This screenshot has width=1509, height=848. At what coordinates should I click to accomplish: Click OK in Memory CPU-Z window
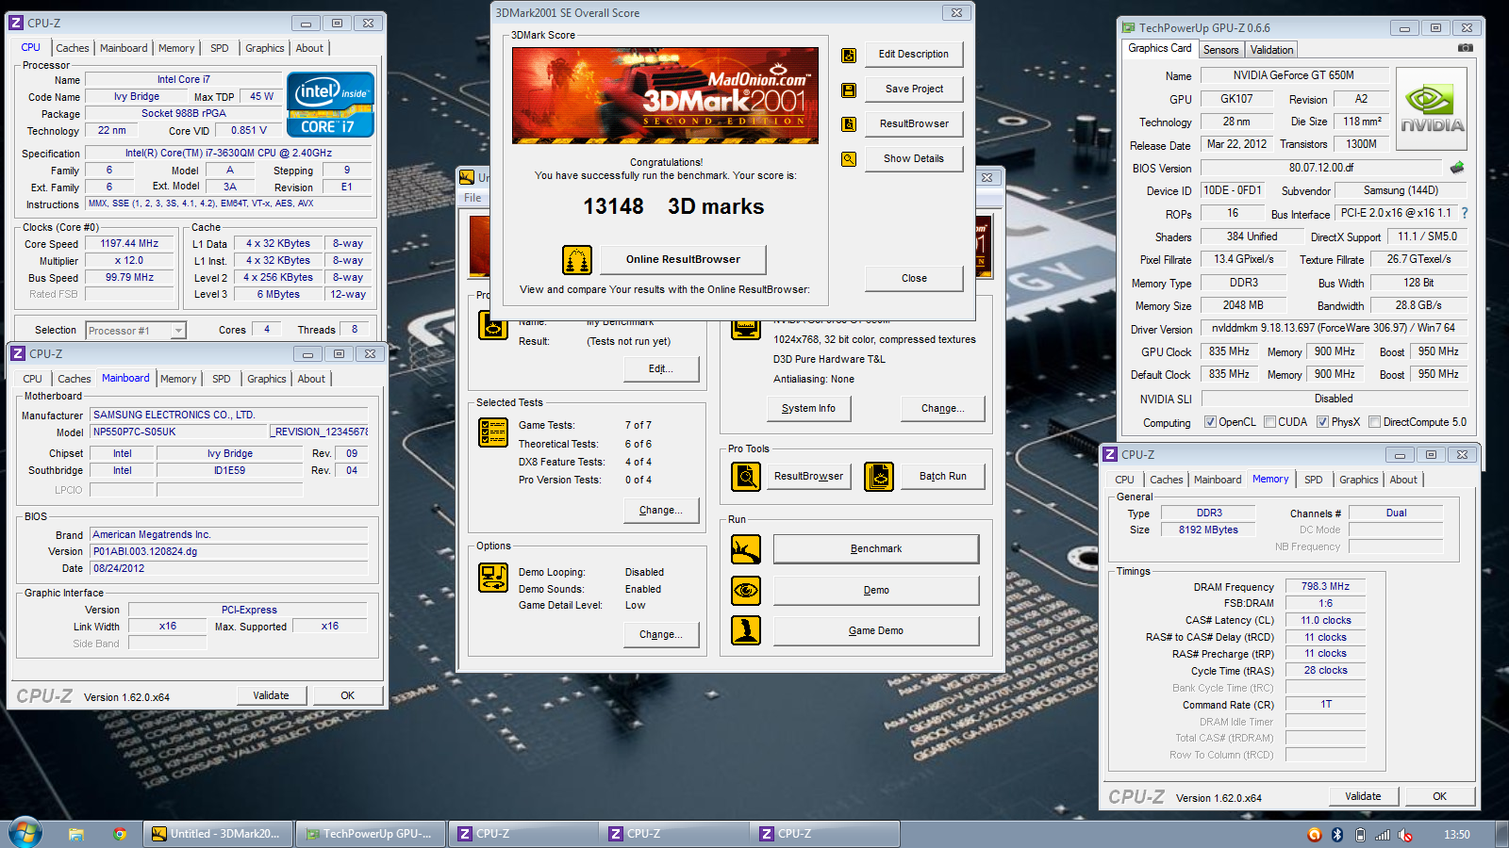click(x=1440, y=796)
